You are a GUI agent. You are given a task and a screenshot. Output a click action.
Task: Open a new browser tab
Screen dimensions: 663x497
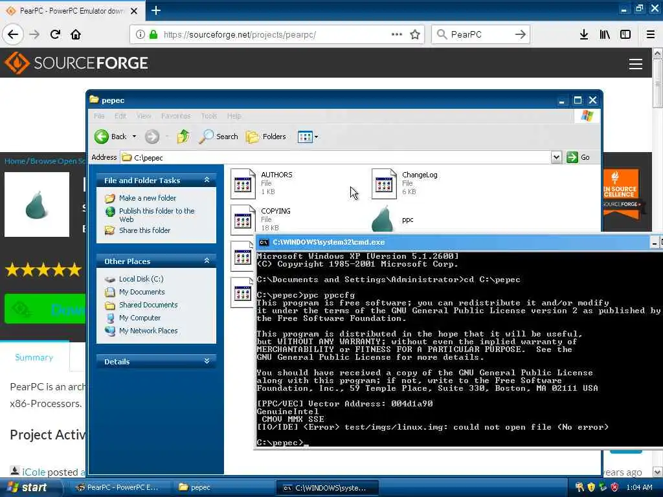pyautogui.click(x=155, y=10)
